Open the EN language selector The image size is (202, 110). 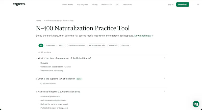click(198, 5)
